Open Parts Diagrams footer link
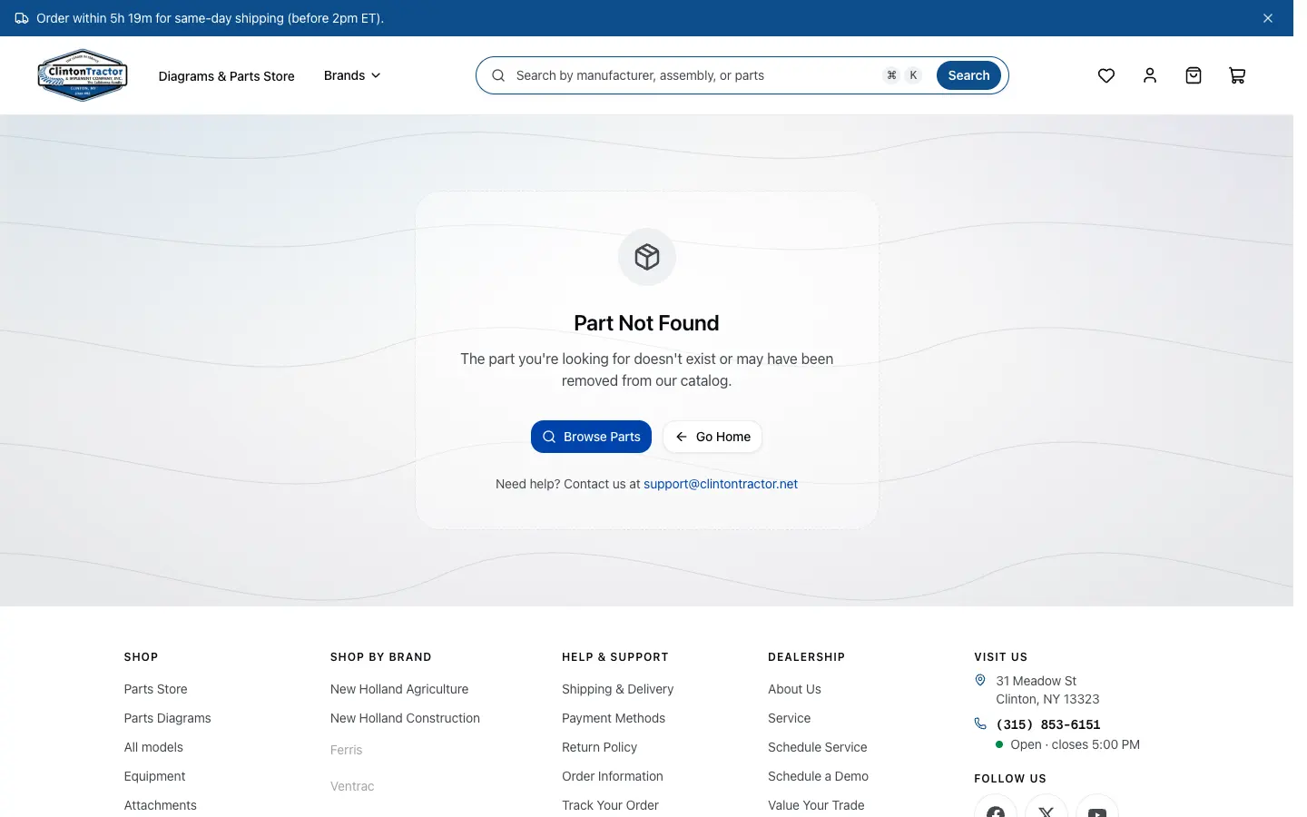Image resolution: width=1307 pixels, height=817 pixels. point(168,718)
